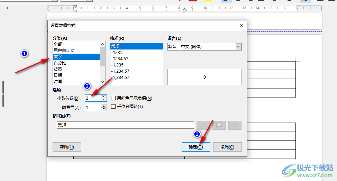The height and width of the screenshot is (181, 337).
Task: Click the 前导零 input field
Action: (93, 108)
